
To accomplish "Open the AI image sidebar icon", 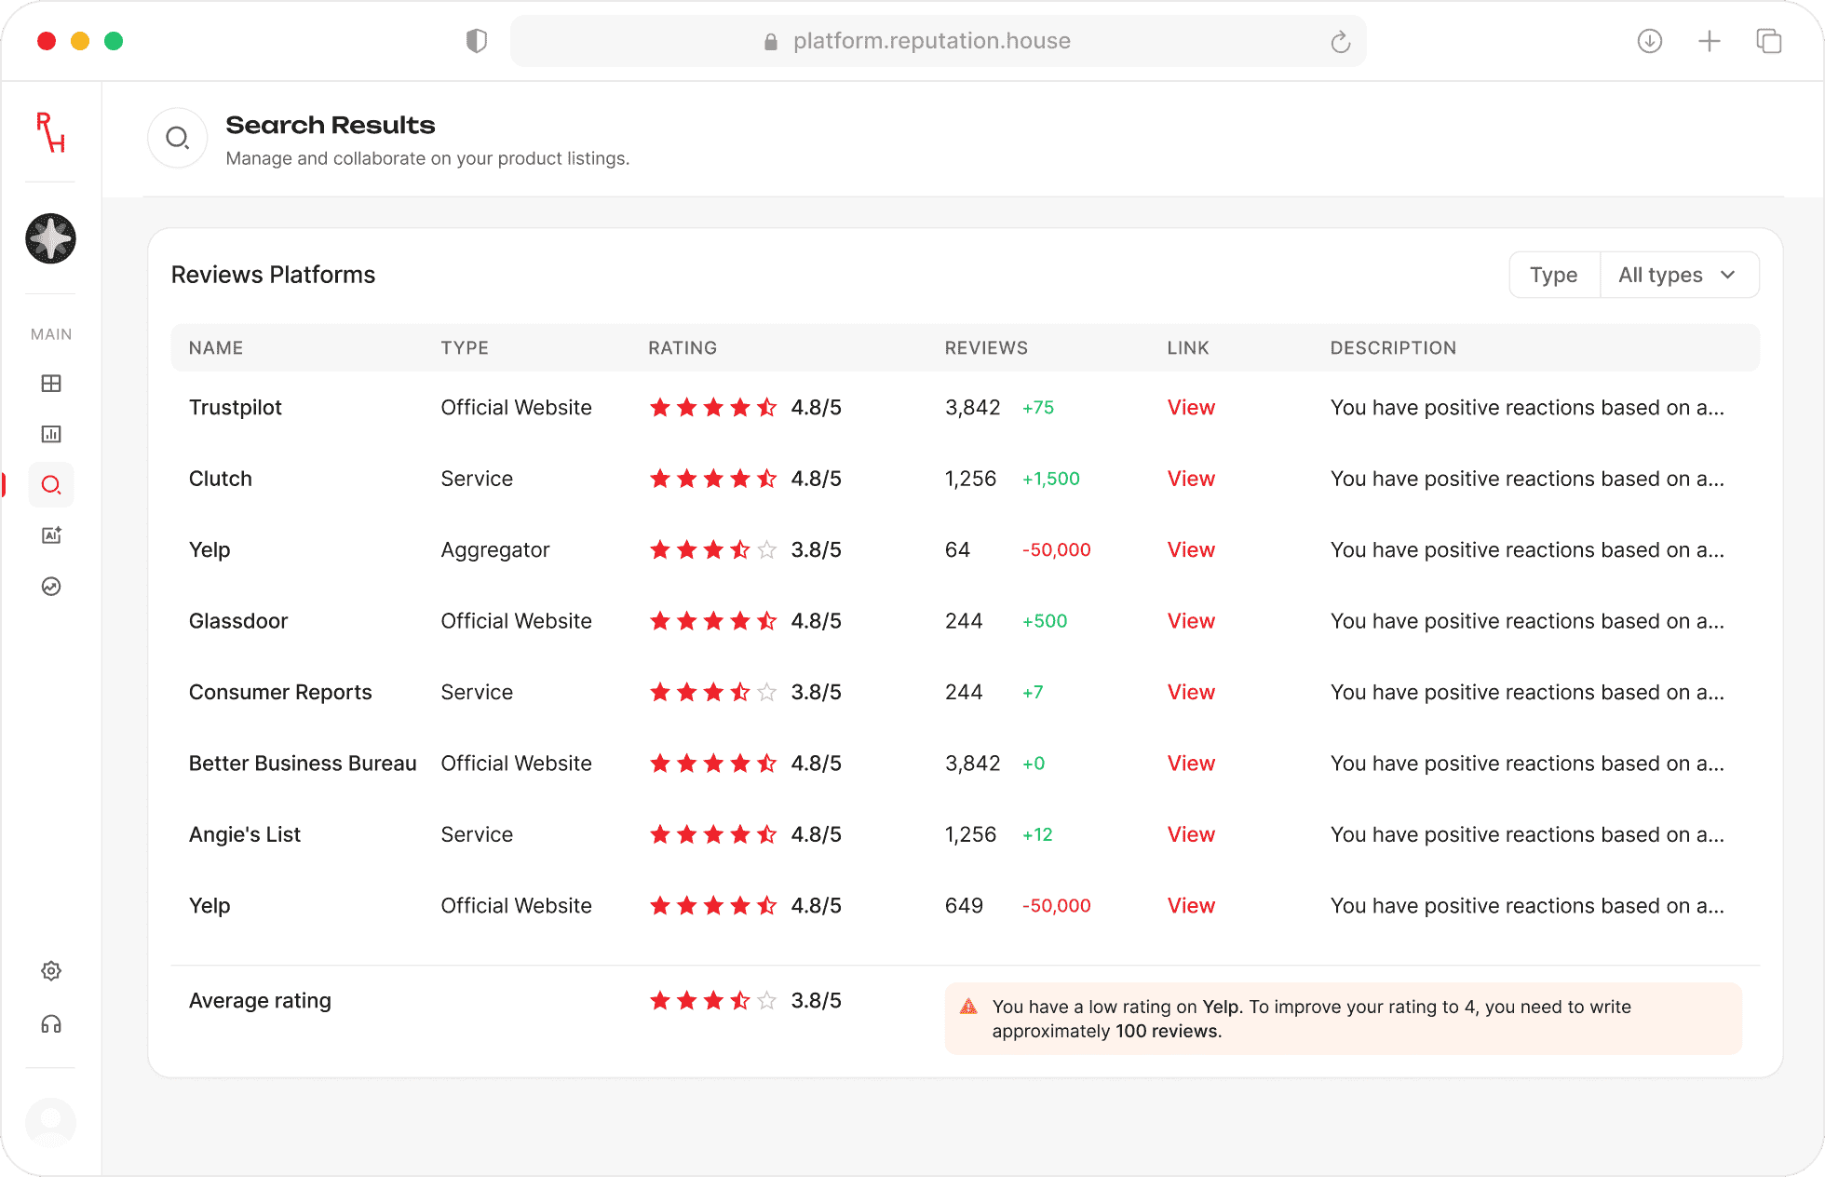I will [51, 535].
